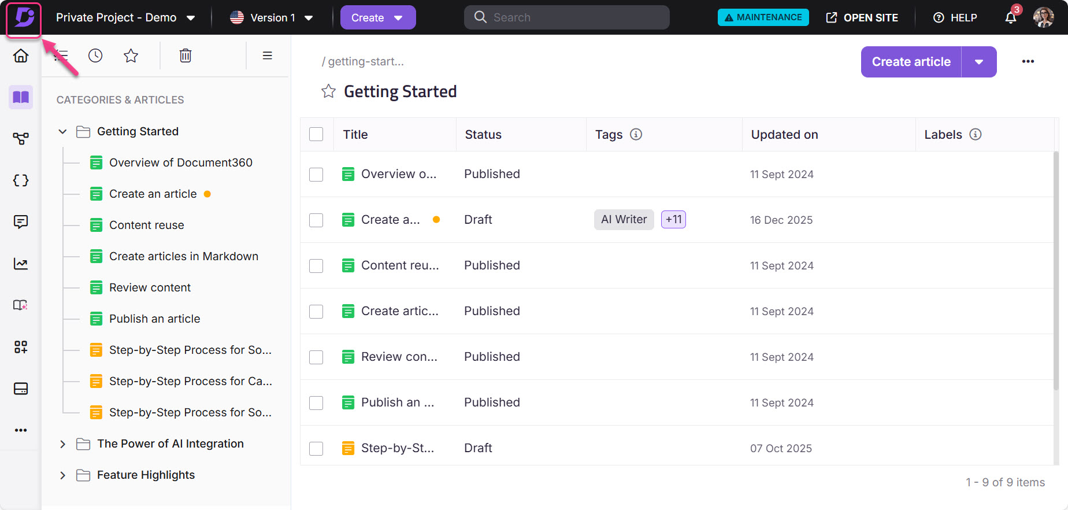
Task: Click the Status column header
Action: click(483, 135)
